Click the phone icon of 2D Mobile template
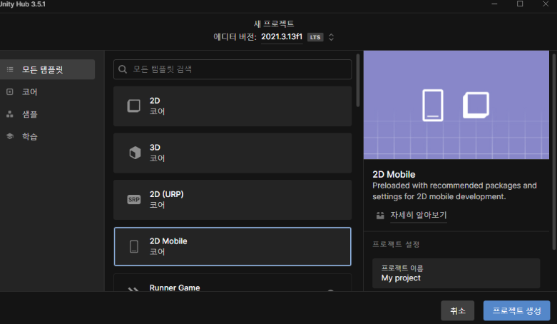The height and width of the screenshot is (324, 557). [x=134, y=246]
